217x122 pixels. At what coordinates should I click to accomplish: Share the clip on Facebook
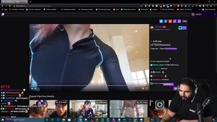165,21
